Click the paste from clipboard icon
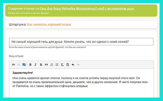Viewport: 163px width, 101px height. 68,65
